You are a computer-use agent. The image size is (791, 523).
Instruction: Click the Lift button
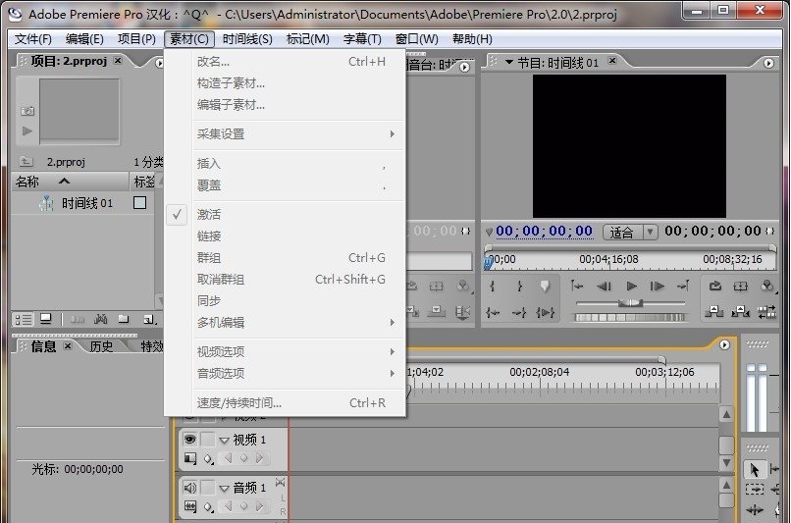coord(714,312)
